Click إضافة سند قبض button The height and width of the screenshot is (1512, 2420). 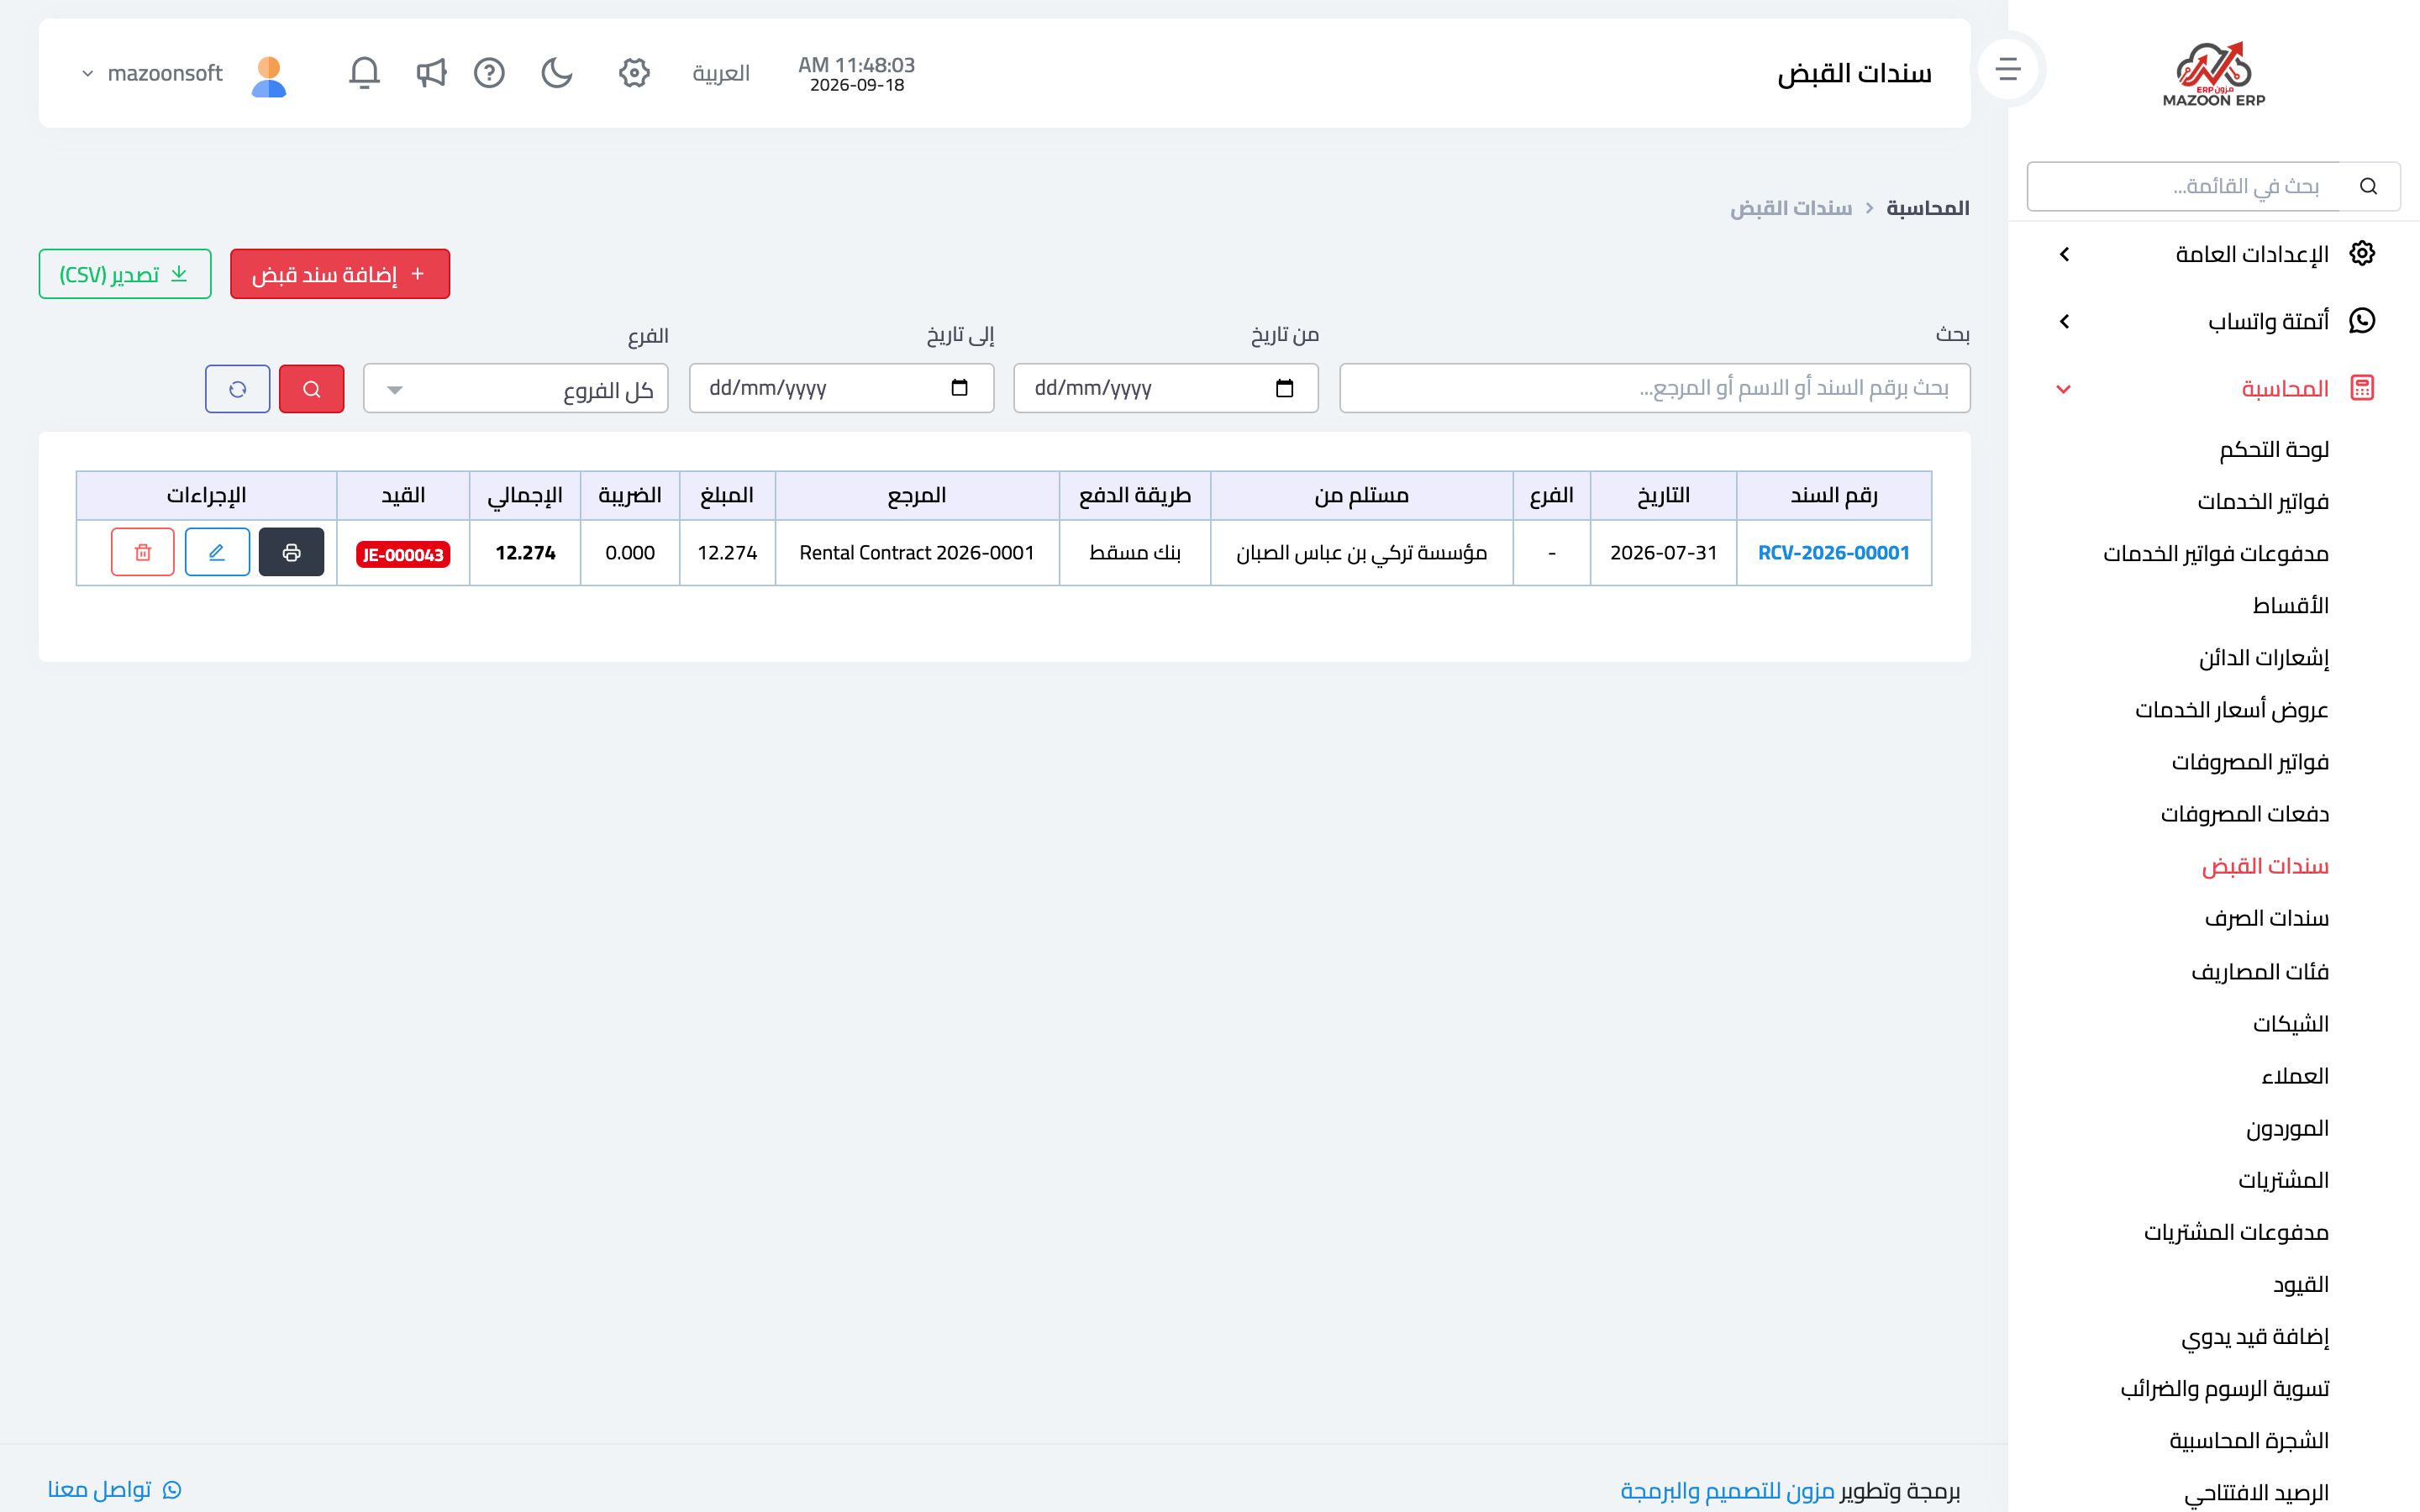(x=340, y=274)
